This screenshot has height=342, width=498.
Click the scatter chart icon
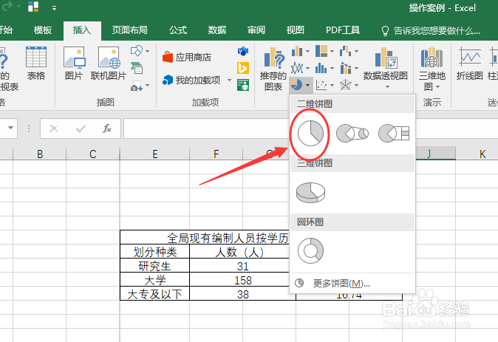(321, 85)
